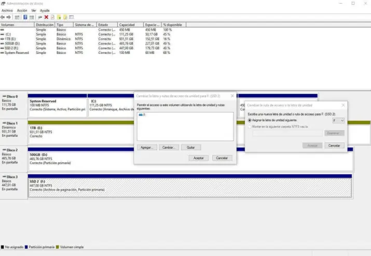The height and width of the screenshot is (256, 371).
Task: Open the Archivo menu
Action: coord(7,10)
